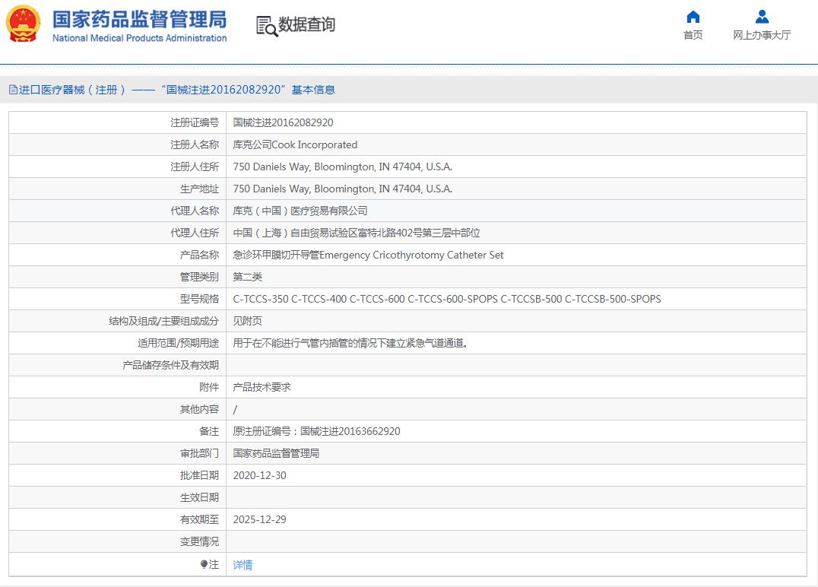Image resolution: width=818 pixels, height=587 pixels.
Task: Click the 管理类别 row label
Action: coord(199,277)
